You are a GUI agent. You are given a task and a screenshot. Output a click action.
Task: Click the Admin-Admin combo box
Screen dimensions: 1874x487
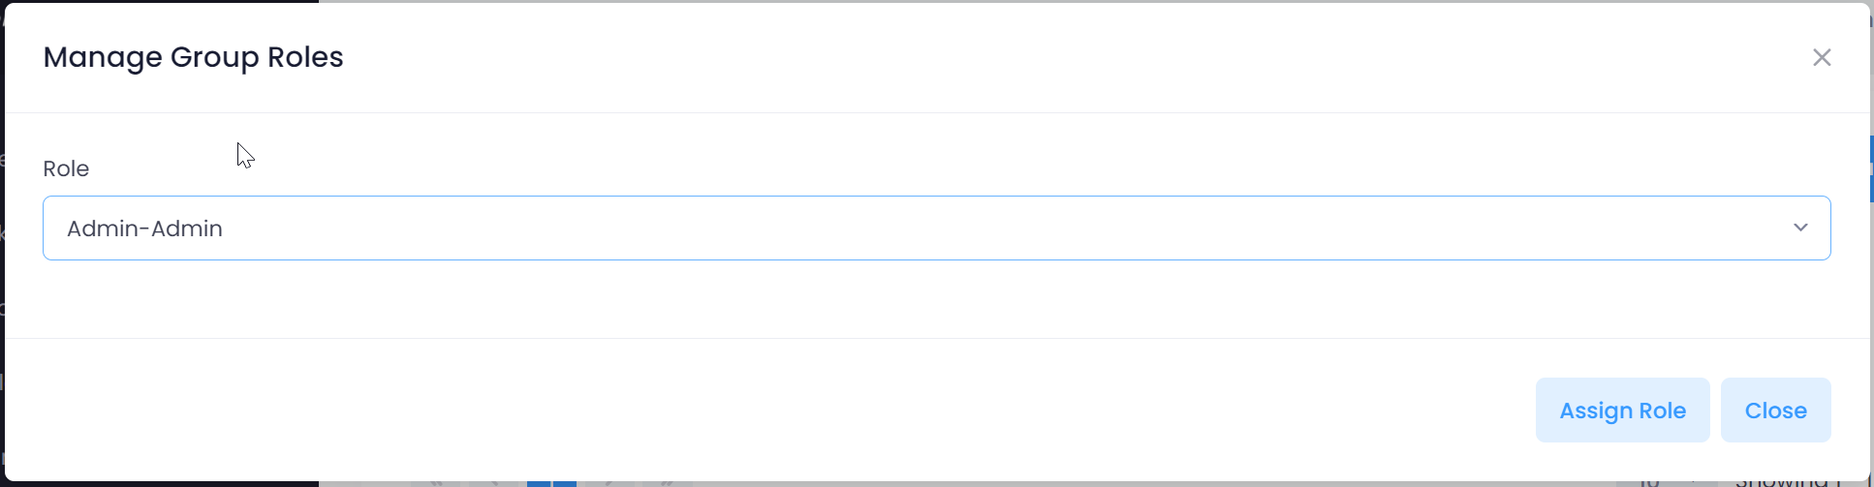[x=936, y=228]
